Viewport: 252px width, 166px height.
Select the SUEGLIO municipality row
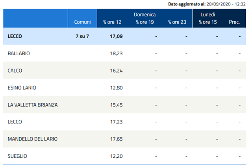tap(17, 156)
